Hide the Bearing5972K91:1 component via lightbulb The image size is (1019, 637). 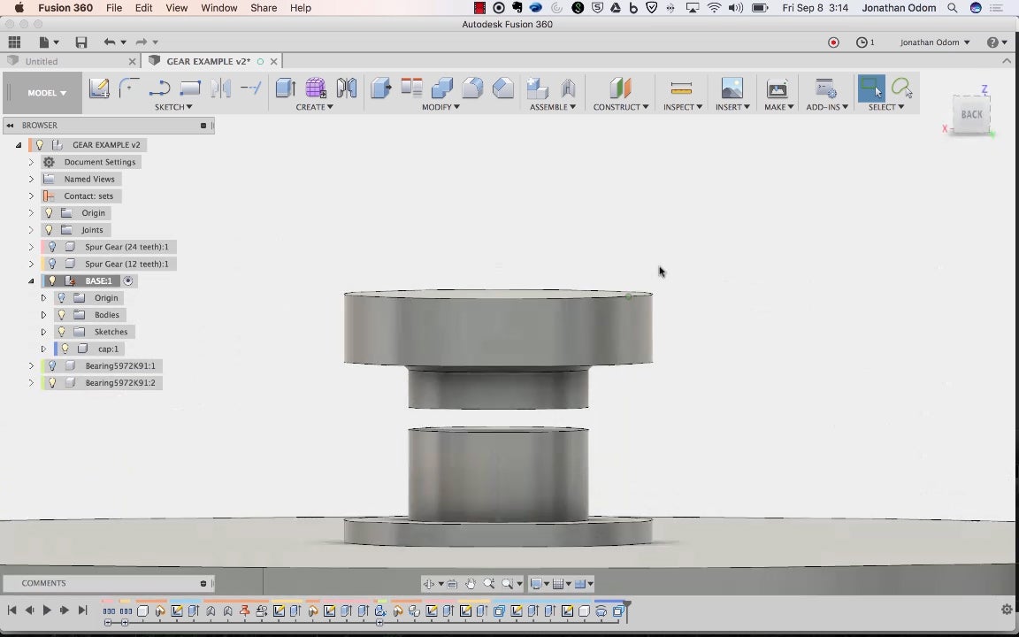click(52, 365)
